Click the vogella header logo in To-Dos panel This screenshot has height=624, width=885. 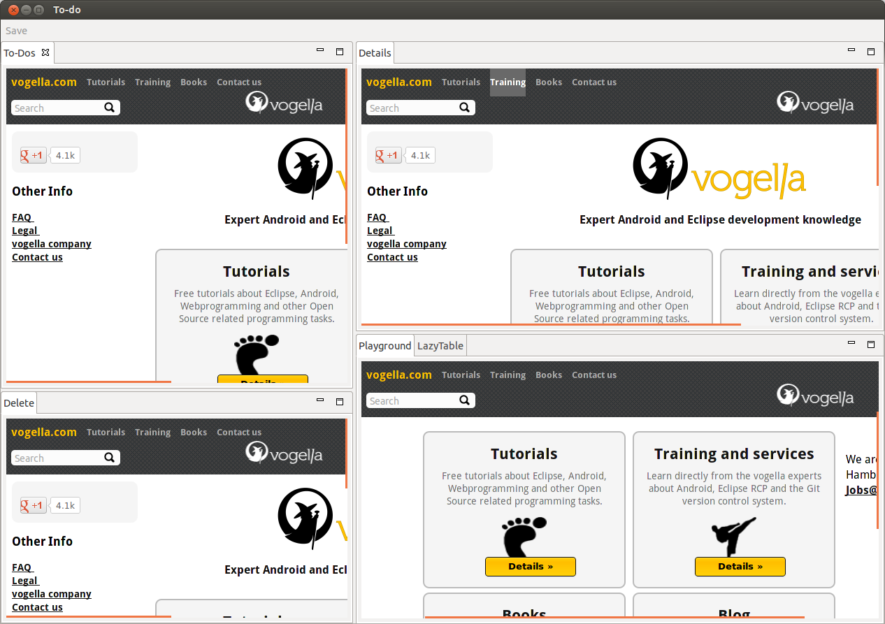point(284,103)
